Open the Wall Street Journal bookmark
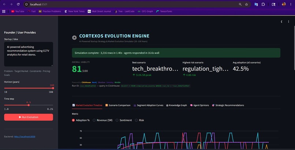The image size is (295, 150). point(99,11)
